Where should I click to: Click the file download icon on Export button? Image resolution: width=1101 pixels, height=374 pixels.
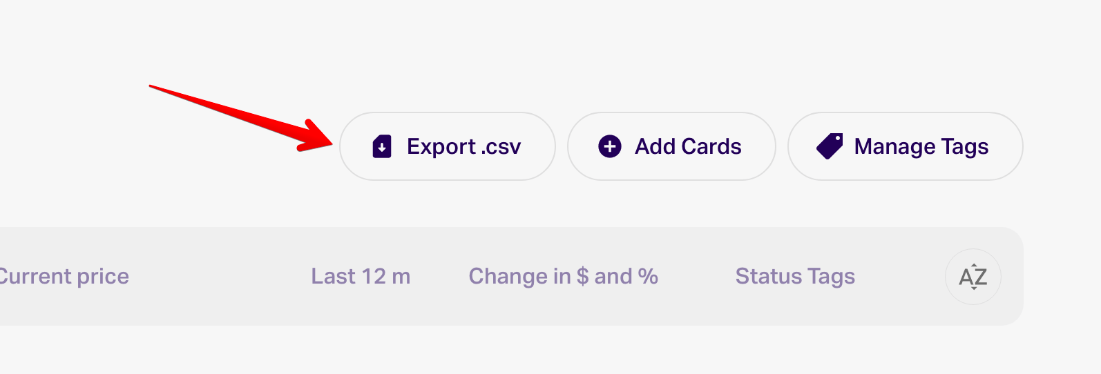pyautogui.click(x=382, y=146)
